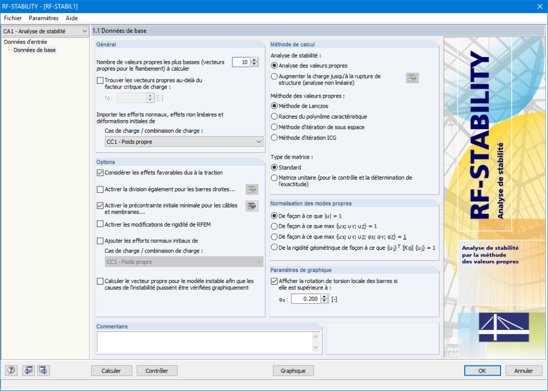
Task: Select normalization '|u| = 1' option
Action: tap(275, 216)
